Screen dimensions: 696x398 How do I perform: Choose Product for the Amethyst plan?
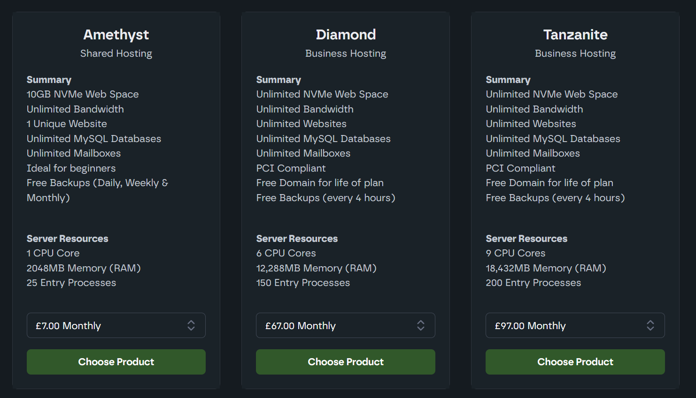pos(116,362)
